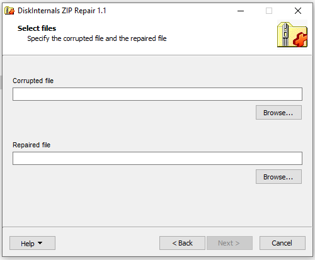This screenshot has height=260, width=315.
Task: Go back with the < Back button
Action: (x=182, y=243)
